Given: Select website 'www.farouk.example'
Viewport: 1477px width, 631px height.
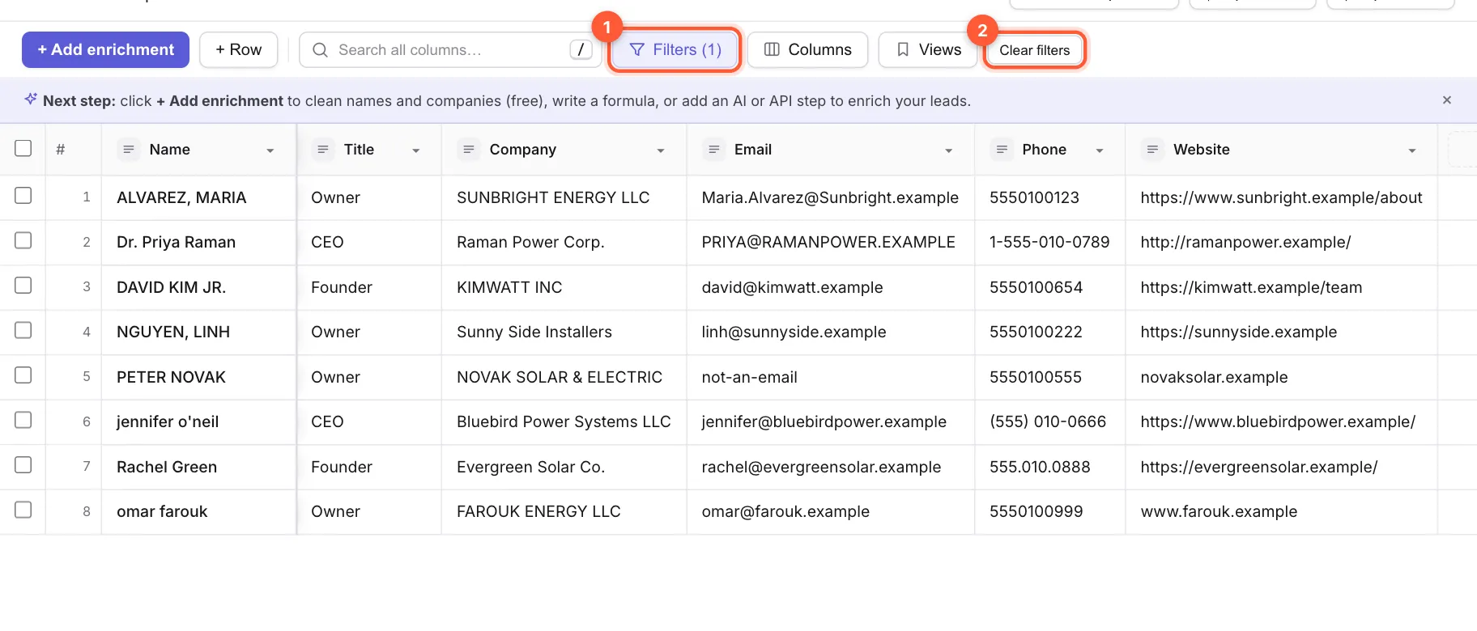Looking at the screenshot, I should point(1281,511).
